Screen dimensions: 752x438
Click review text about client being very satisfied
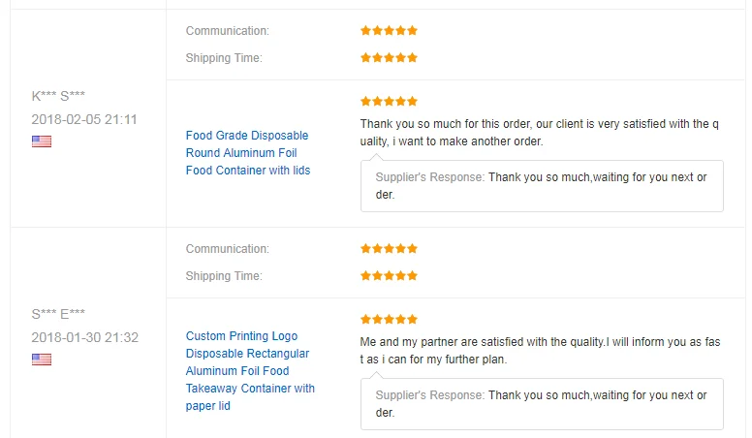540,133
